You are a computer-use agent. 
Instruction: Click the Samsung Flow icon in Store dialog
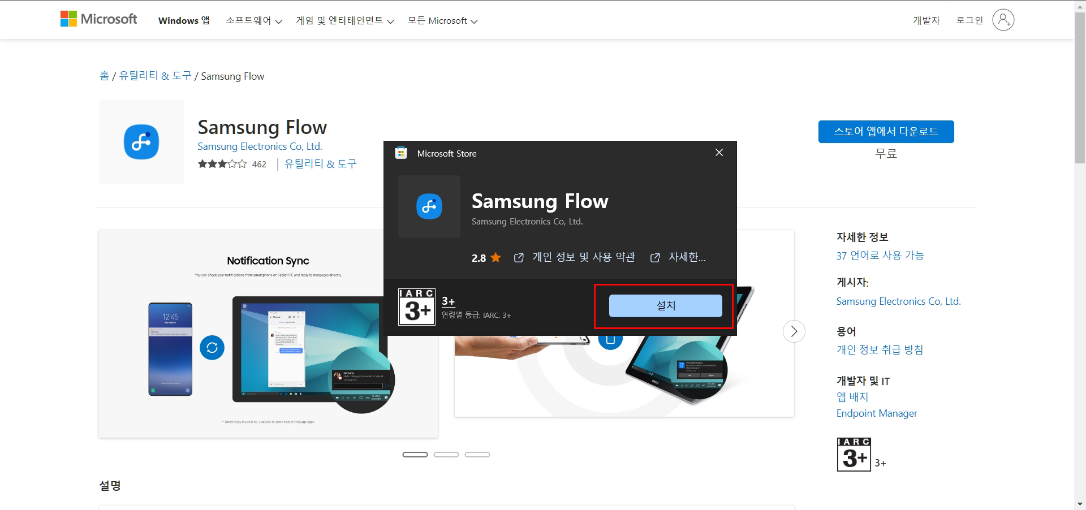tap(429, 206)
